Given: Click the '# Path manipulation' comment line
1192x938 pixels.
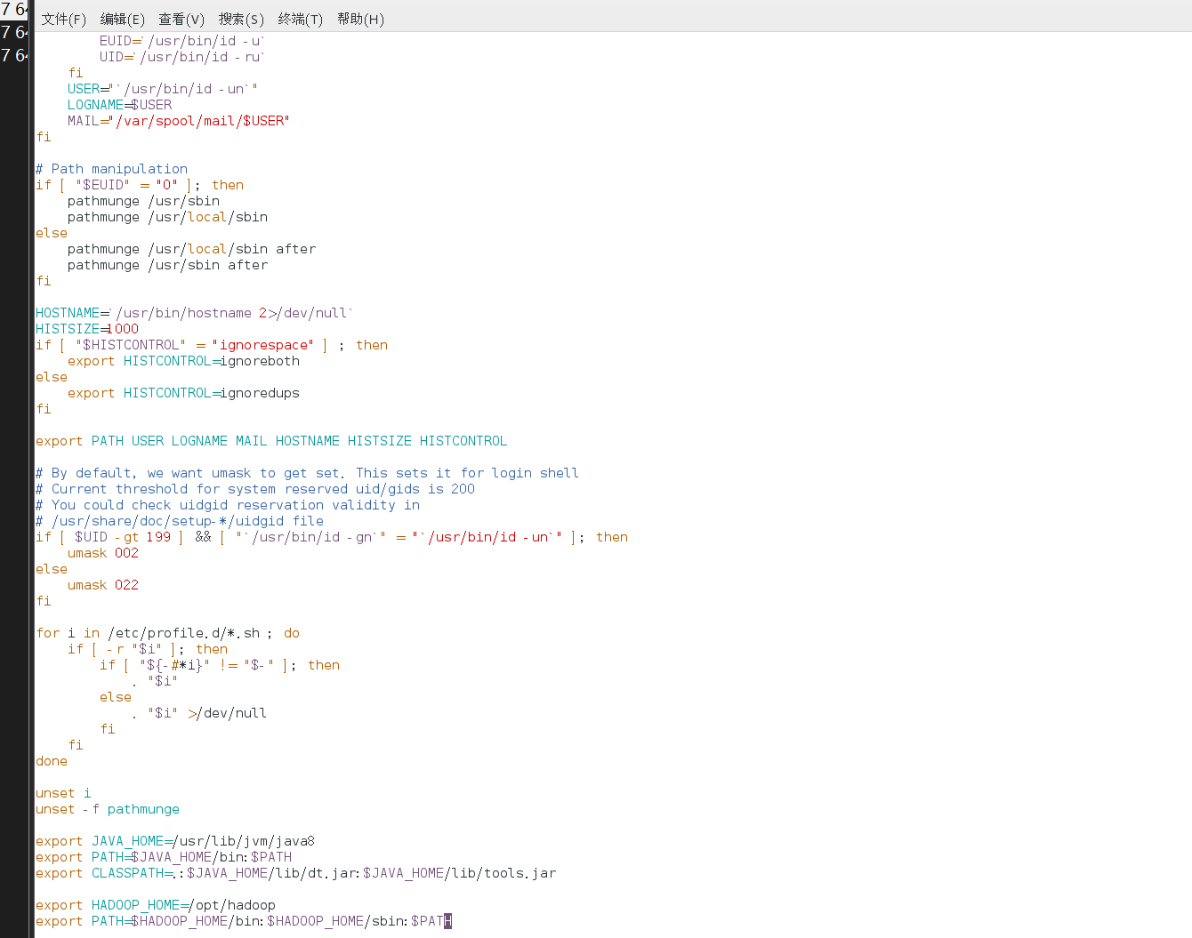Looking at the screenshot, I should pyautogui.click(x=111, y=169).
